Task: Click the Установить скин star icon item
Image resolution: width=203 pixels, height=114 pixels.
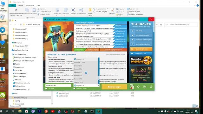Action: click(141, 35)
